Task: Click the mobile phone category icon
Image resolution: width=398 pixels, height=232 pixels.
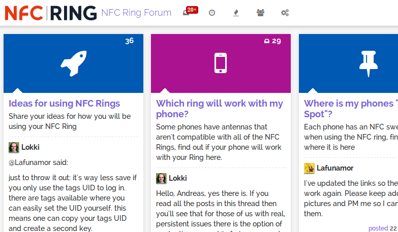Action: click(221, 63)
